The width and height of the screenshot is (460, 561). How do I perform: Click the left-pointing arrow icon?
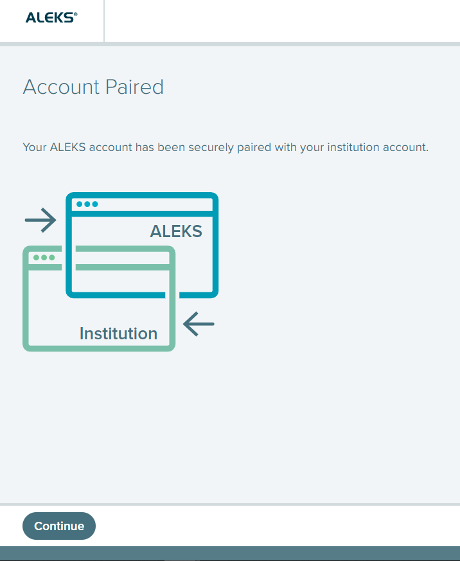[199, 324]
